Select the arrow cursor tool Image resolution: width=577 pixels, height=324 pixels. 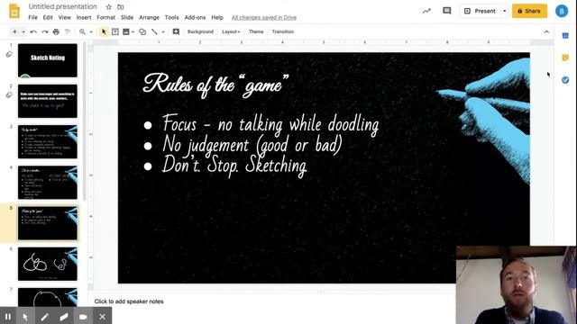click(104, 32)
